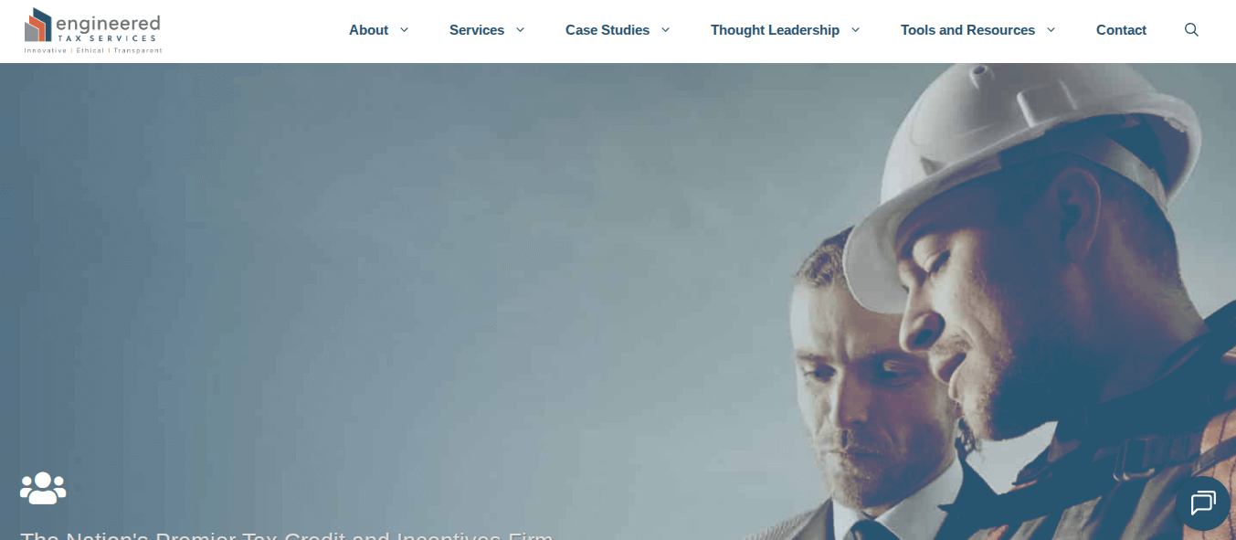Open the live chat bubble widget
The height and width of the screenshot is (540, 1236).
click(1202, 503)
